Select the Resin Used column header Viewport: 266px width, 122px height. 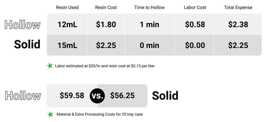[x=67, y=8]
